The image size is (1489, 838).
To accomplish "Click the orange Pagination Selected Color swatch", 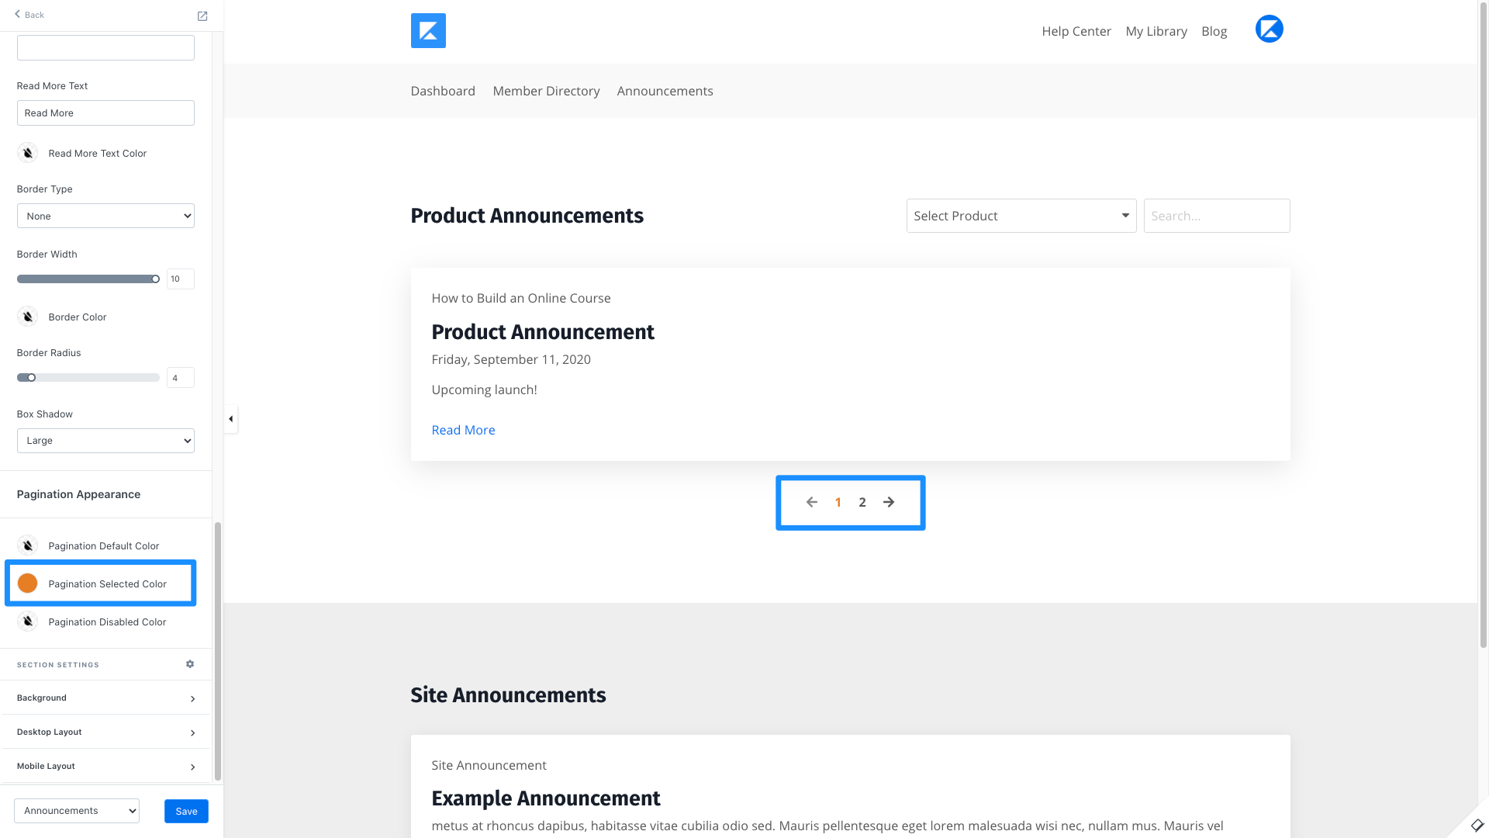I will pos(28,583).
